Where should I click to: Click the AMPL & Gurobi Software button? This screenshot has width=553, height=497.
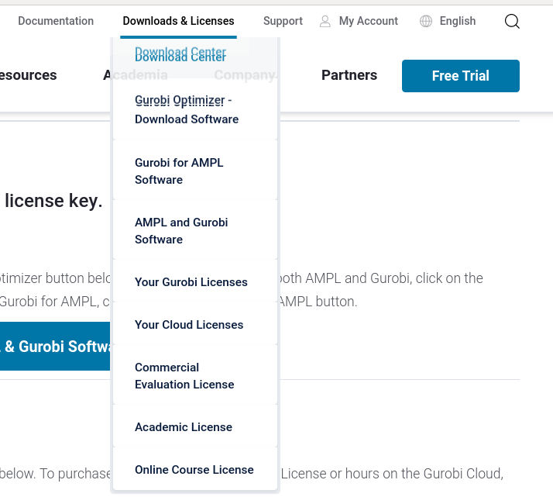[x=54, y=347]
